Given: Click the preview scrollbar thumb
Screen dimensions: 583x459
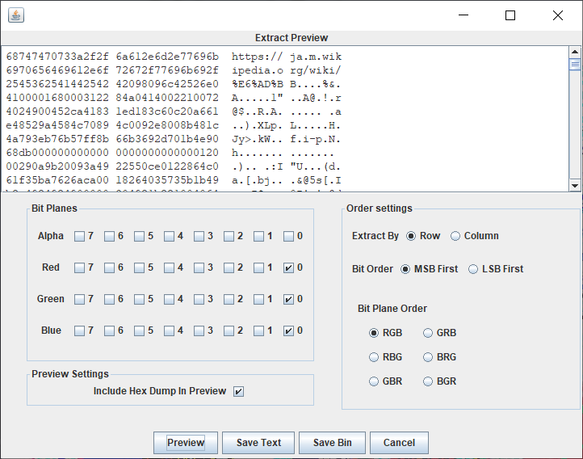Looking at the screenshot, I should 575,65.
